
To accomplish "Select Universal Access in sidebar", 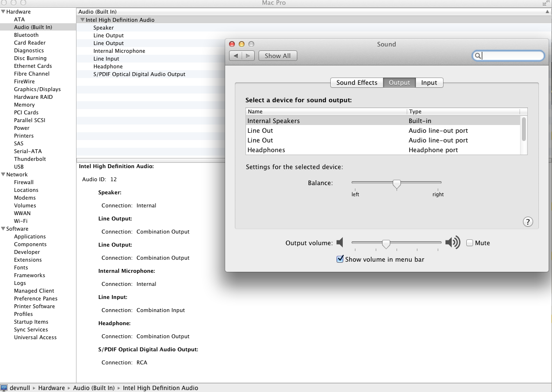I will click(x=35, y=337).
